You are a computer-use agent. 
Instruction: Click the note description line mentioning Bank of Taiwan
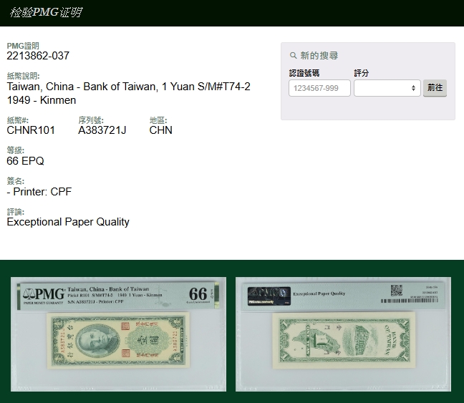(128, 87)
